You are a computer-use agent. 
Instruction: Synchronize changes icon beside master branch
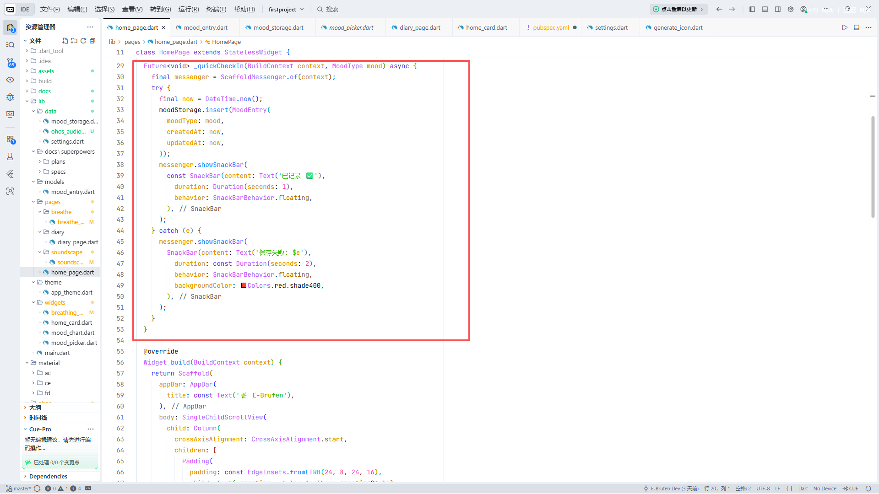pyautogui.click(x=37, y=489)
